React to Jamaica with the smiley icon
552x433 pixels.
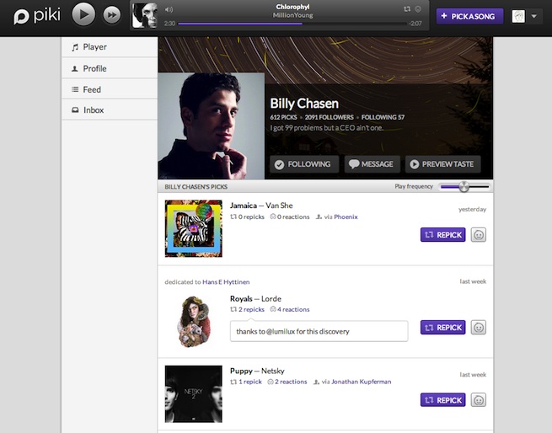click(x=479, y=235)
